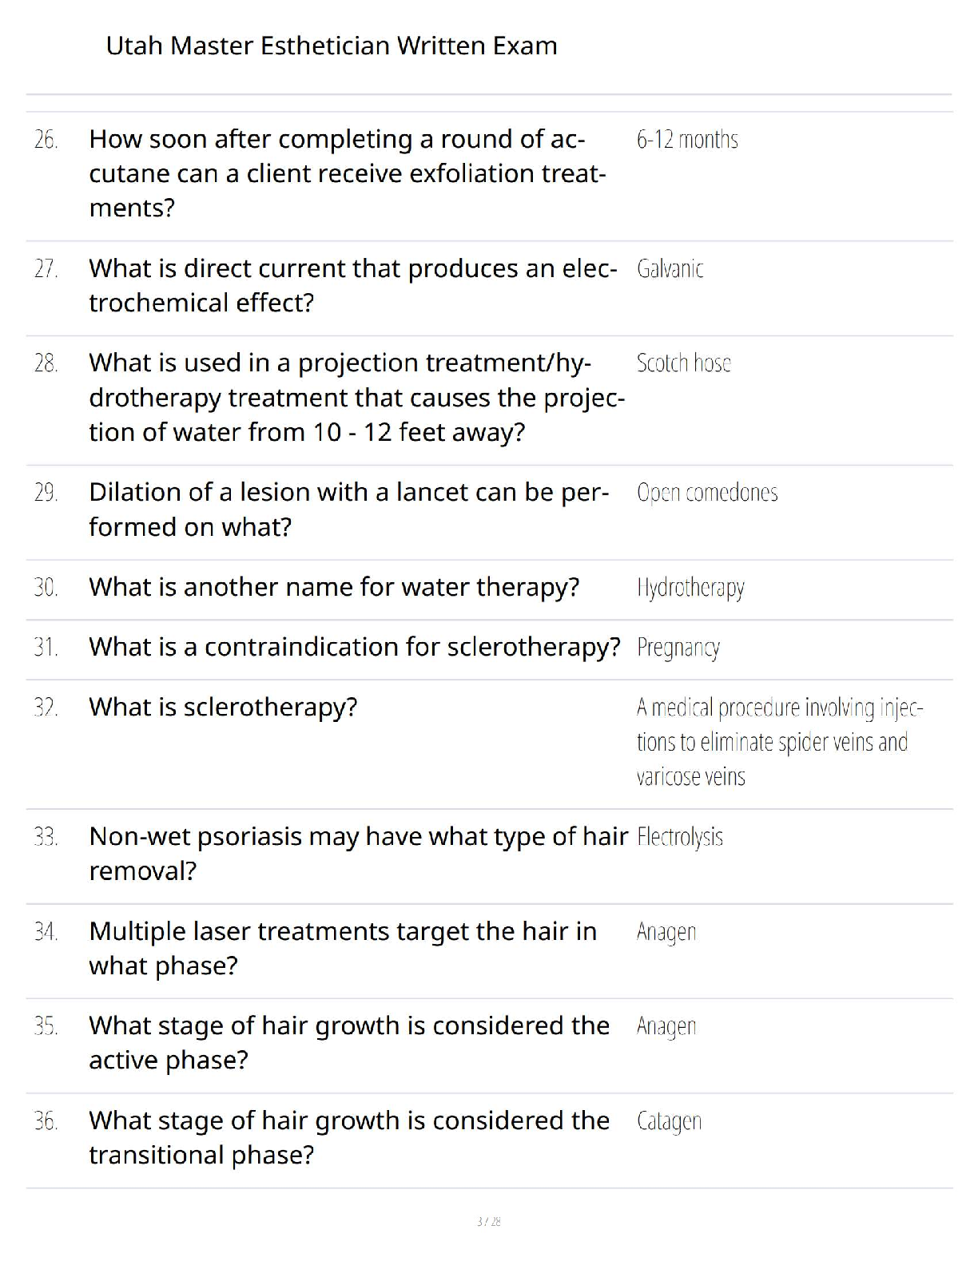Select the 'Electrolysis' answer
The height and width of the screenshot is (1265, 978).
tap(680, 837)
